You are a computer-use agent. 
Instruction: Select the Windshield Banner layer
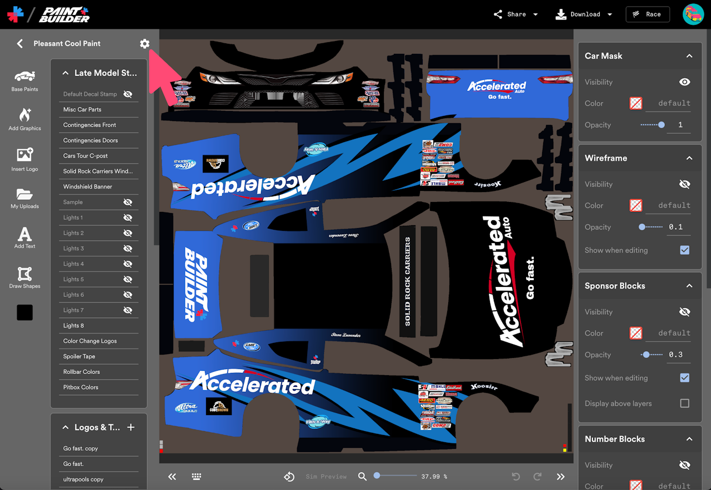click(88, 187)
